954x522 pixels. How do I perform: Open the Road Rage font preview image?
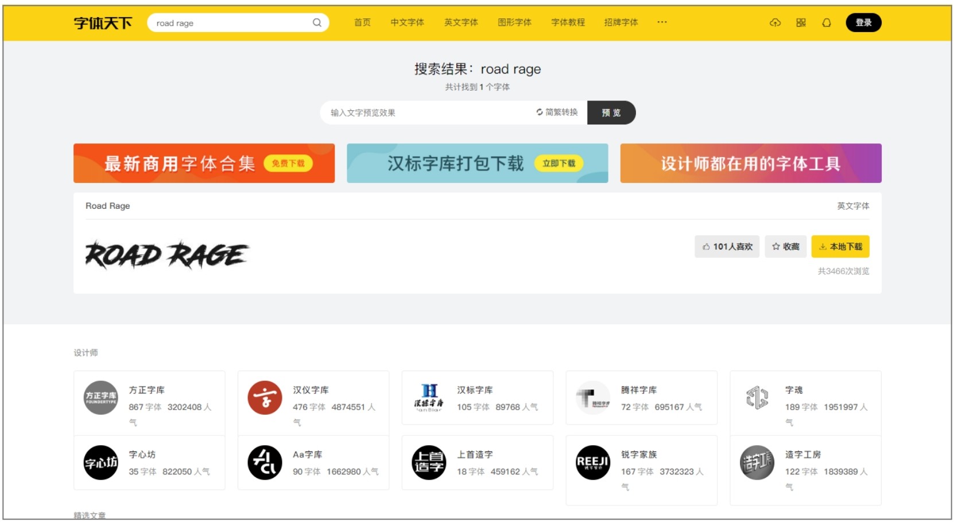(166, 255)
